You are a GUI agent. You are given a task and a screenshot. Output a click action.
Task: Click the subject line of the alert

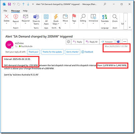pos(39,36)
